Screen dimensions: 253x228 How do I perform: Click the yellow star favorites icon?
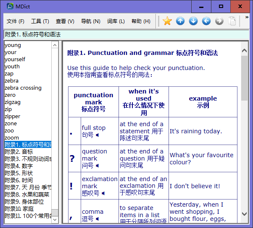167,21
